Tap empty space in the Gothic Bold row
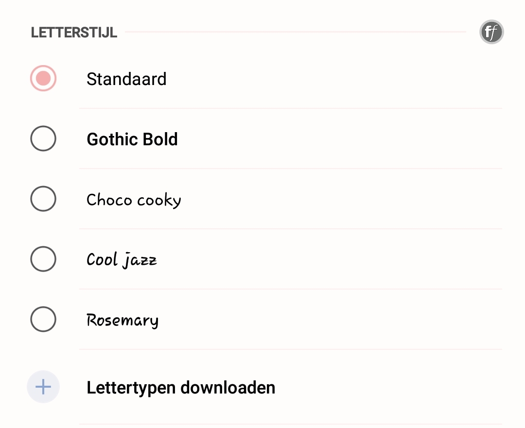Image resolution: width=525 pixels, height=428 pixels. coord(335,138)
